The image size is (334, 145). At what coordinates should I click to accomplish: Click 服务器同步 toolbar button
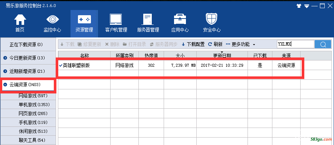tap(164, 44)
